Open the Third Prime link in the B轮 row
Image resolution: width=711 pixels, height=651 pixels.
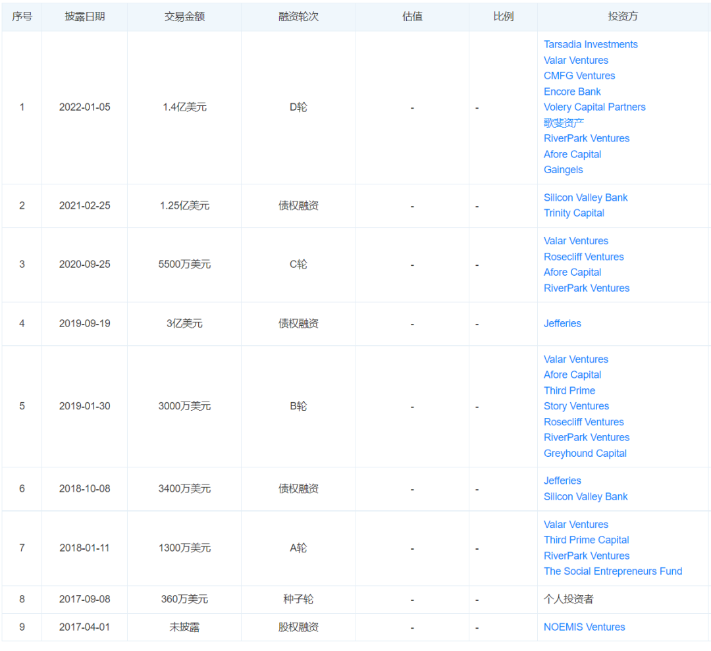click(569, 390)
